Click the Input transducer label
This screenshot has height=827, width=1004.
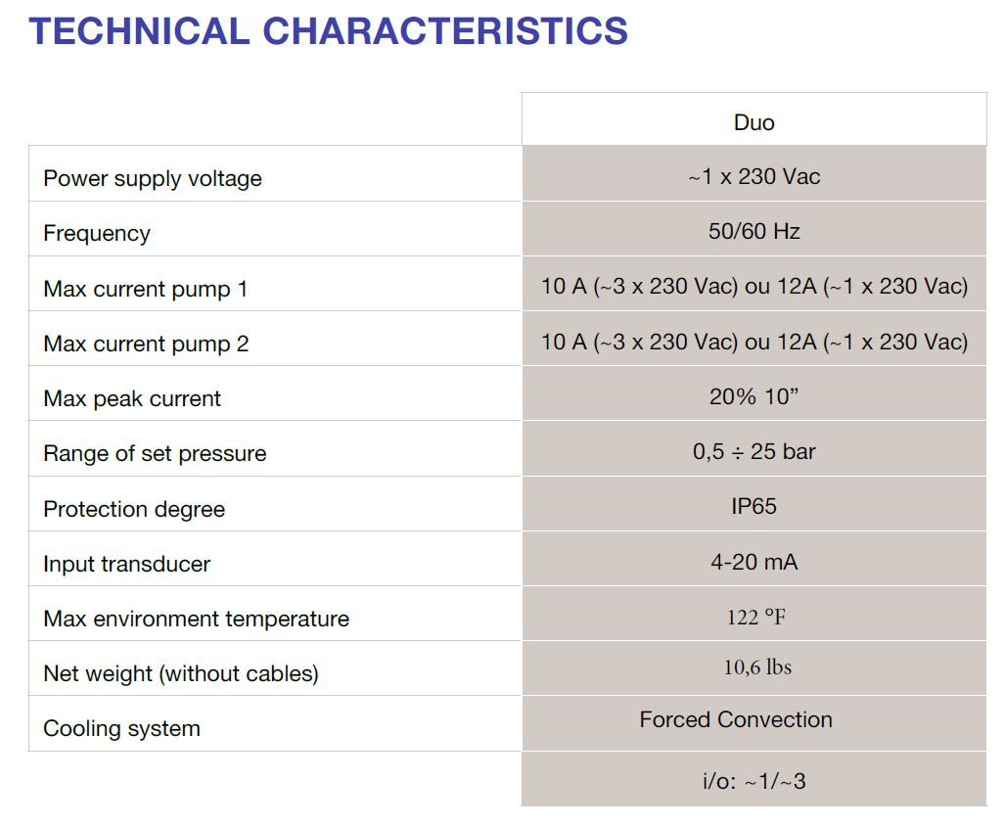coord(127,564)
